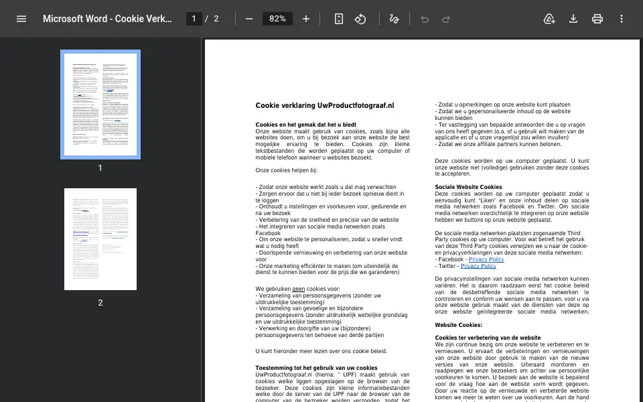The image size is (643, 402).
Task: Select page 1 thumbnail
Action: [100, 105]
